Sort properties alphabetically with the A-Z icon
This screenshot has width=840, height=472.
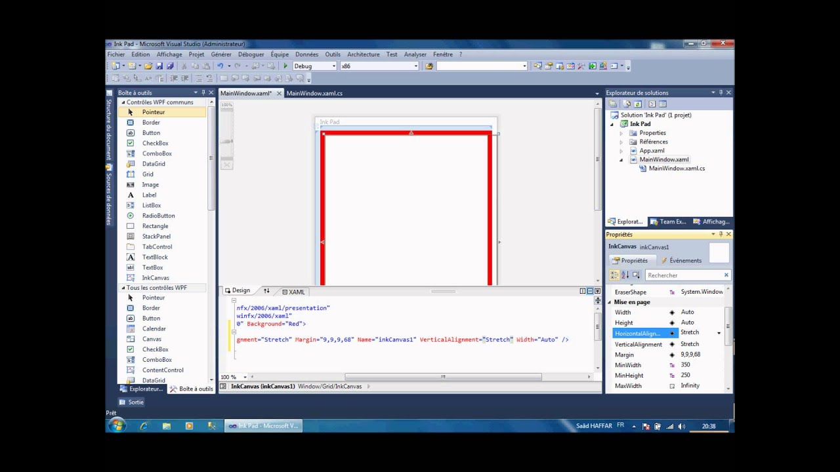[x=625, y=275]
